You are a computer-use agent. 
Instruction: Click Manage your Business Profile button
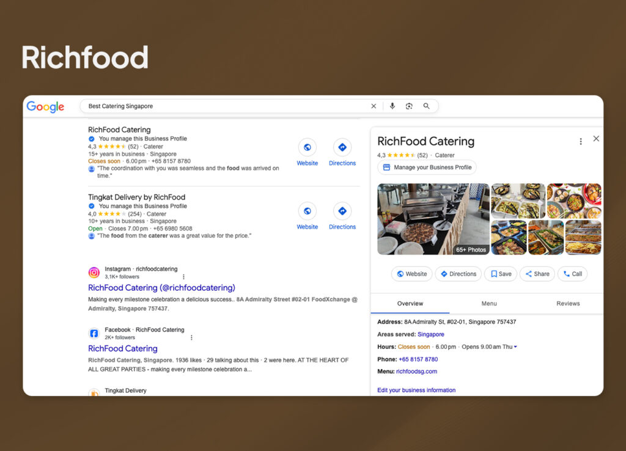tap(427, 167)
